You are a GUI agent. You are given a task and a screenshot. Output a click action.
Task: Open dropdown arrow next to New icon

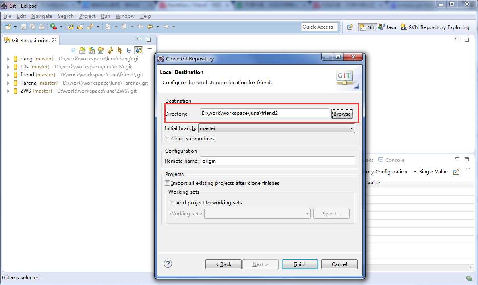pyautogui.click(x=15, y=27)
